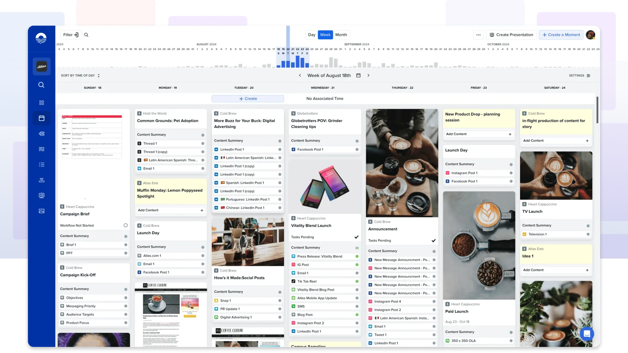628x353 pixels.
Task: Select the calendar icon in left sidebar
Action: pos(41,118)
